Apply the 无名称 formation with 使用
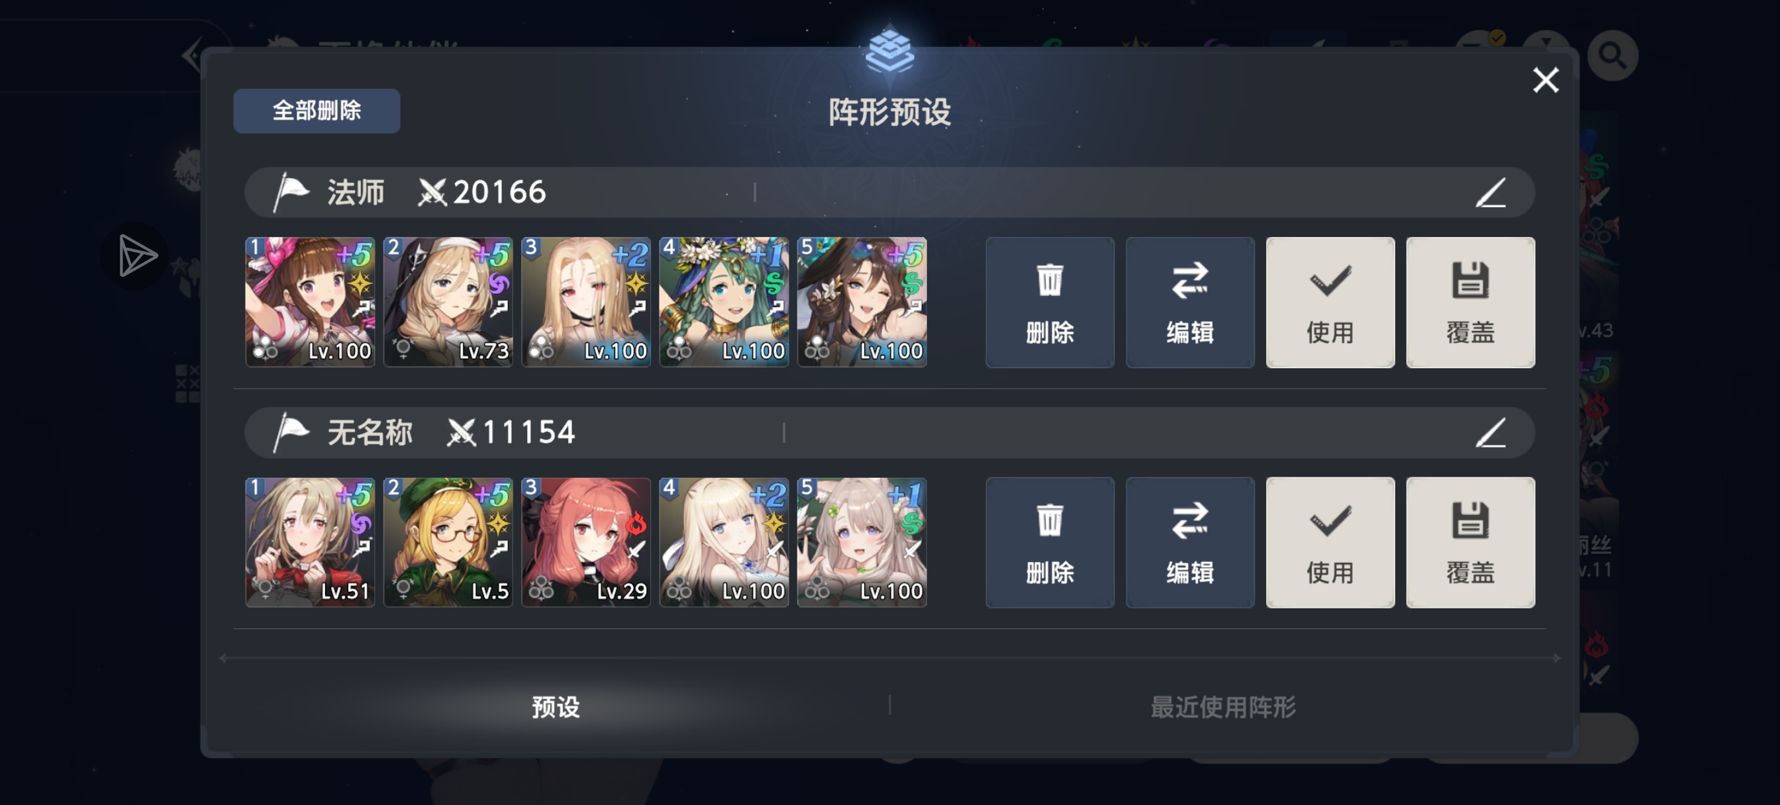 tap(1330, 542)
